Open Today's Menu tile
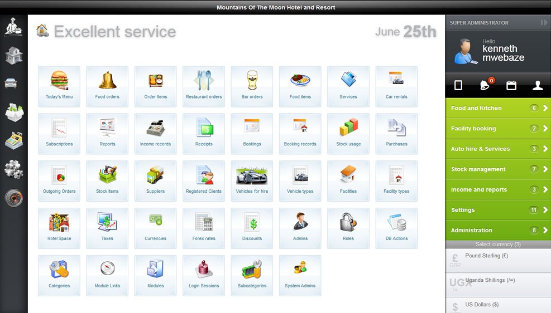This screenshot has height=313, width=551. click(59, 86)
